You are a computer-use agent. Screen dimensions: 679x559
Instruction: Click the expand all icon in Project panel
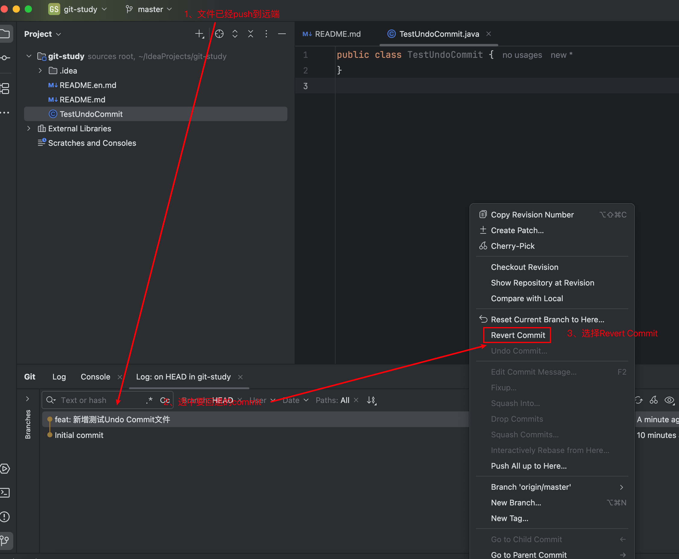(x=235, y=34)
